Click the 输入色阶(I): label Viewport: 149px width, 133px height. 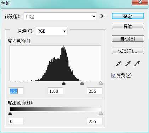(20, 41)
